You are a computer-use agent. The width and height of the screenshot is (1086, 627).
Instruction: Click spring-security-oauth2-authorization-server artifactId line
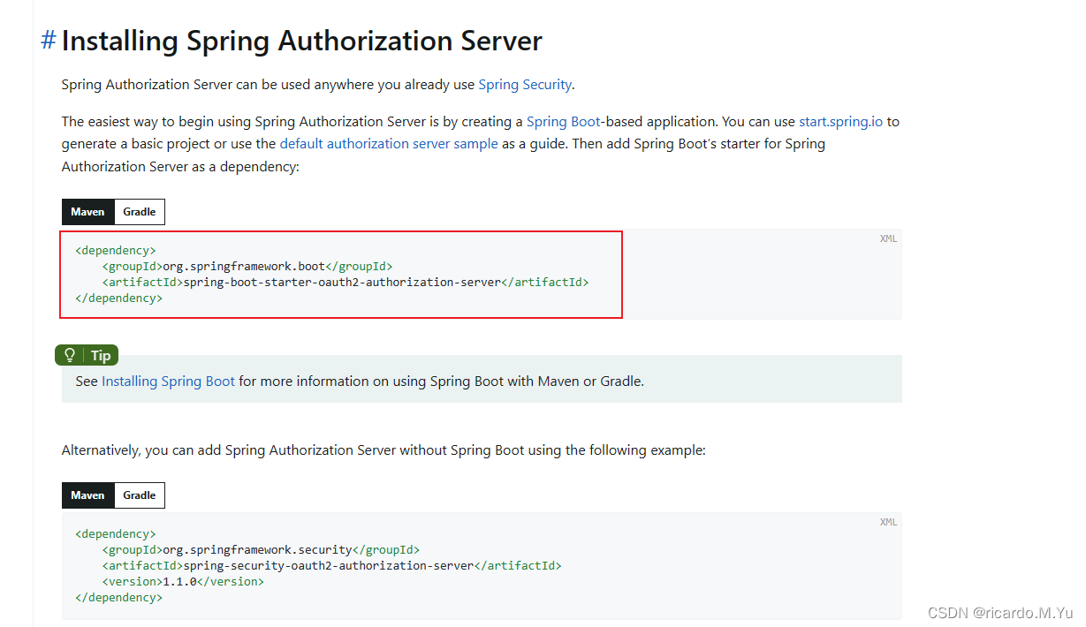point(331,566)
